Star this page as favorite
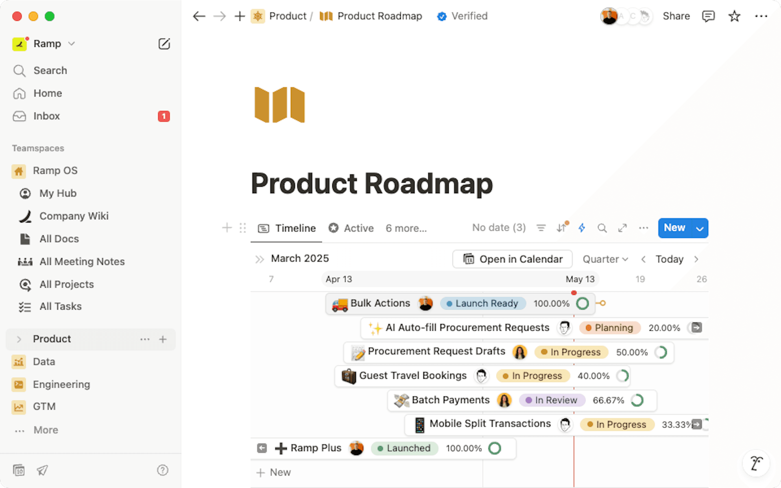781x488 pixels. 734,16
